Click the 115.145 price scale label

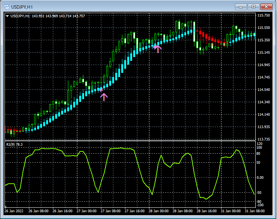coord(263,53)
